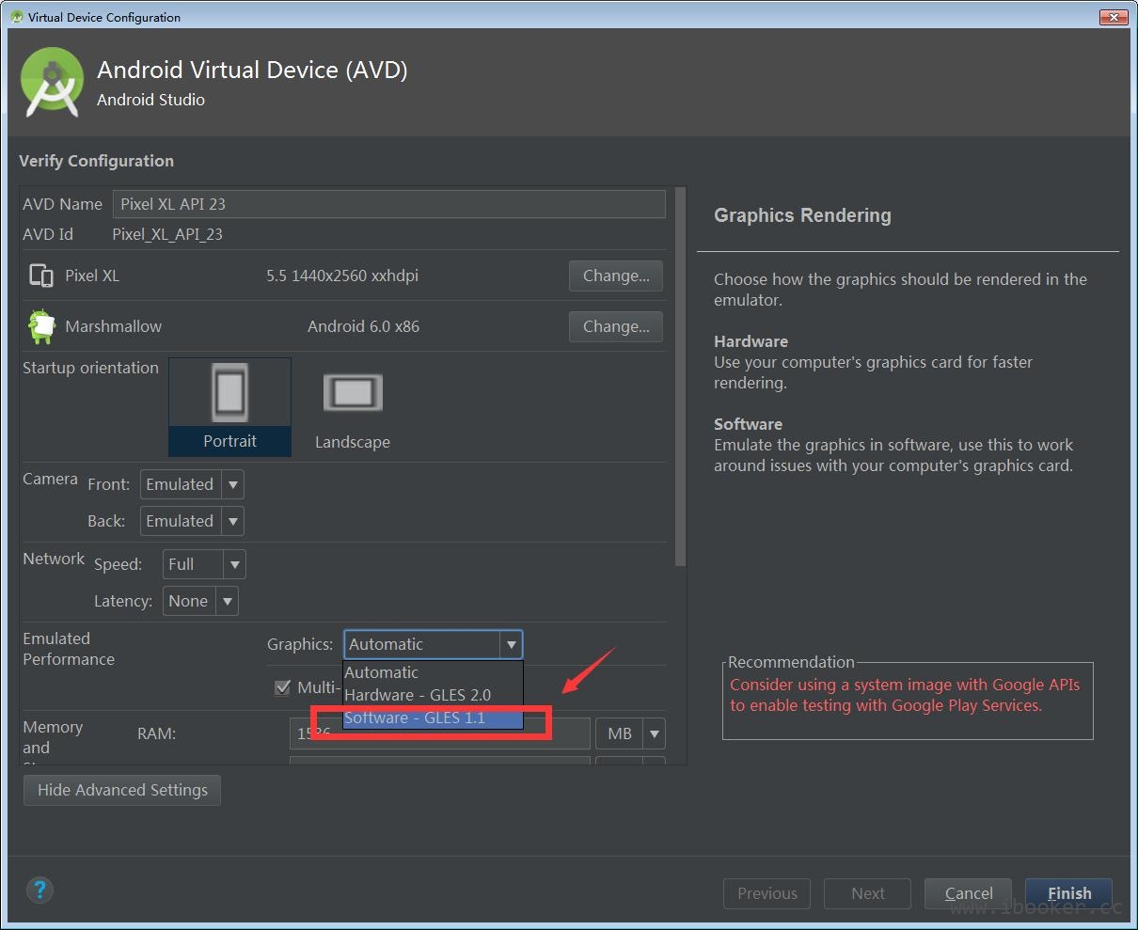Click the AVD Id value Pixel_XL_API_23

click(167, 234)
